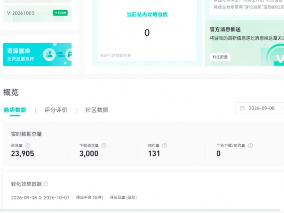Screen dimensions: 284x213
Task: Click the 筛选位置 (全部) filter label
Action: (x=123, y=197)
